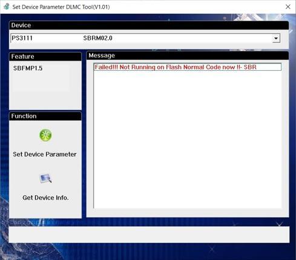Click the Get Device Info. text label
Image resolution: width=296 pixels, height=260 pixels.
[x=45, y=198]
